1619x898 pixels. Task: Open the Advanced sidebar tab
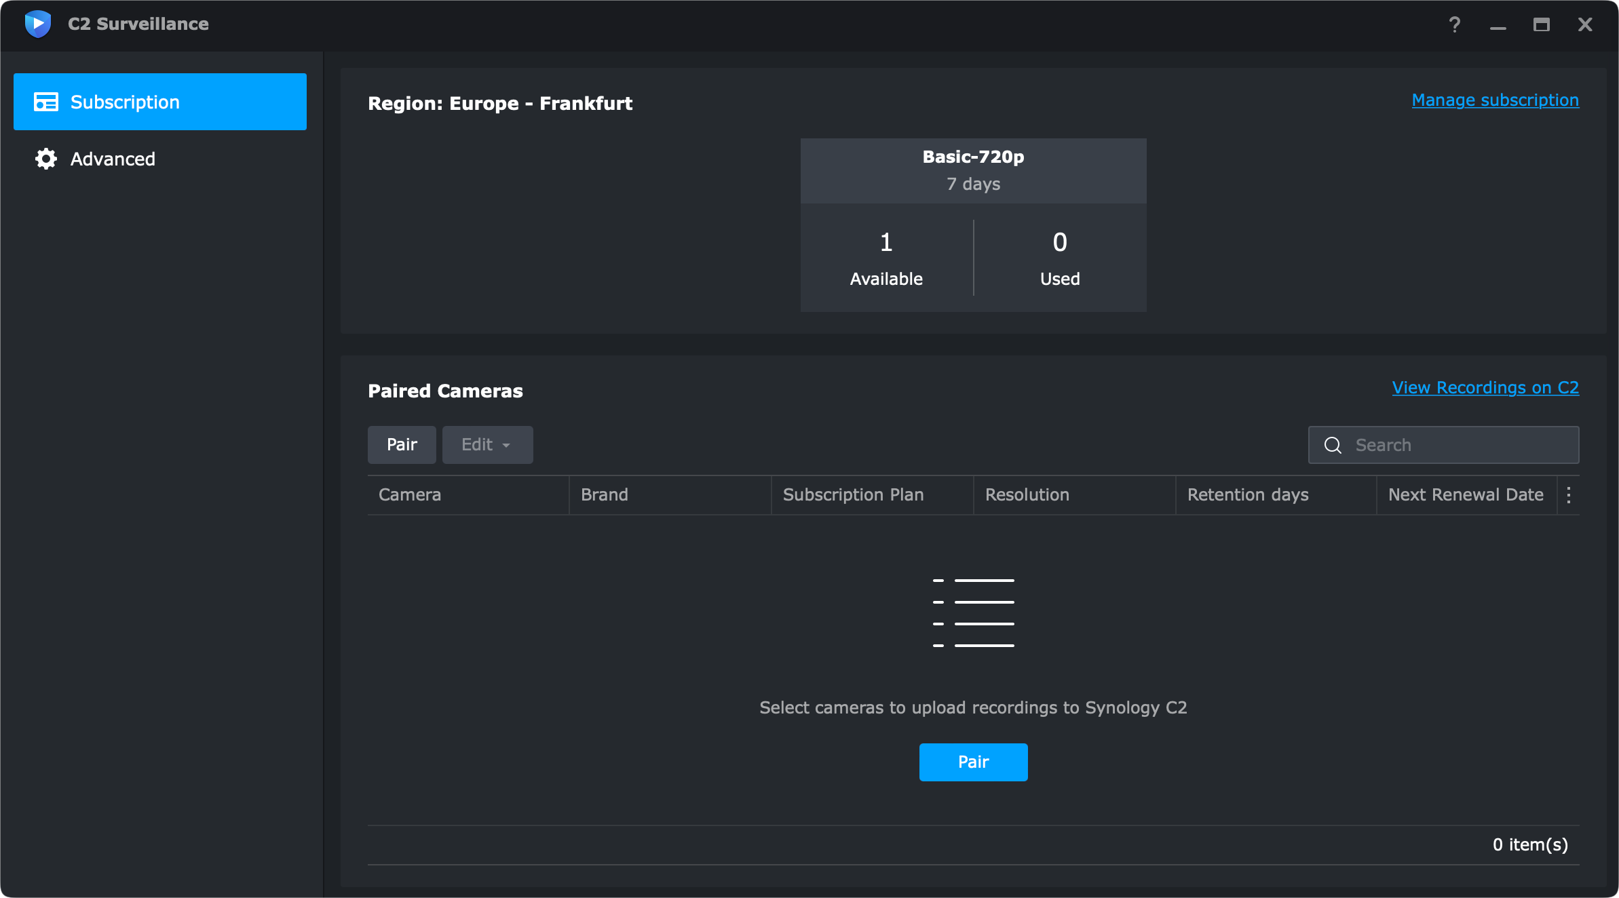[x=160, y=159]
